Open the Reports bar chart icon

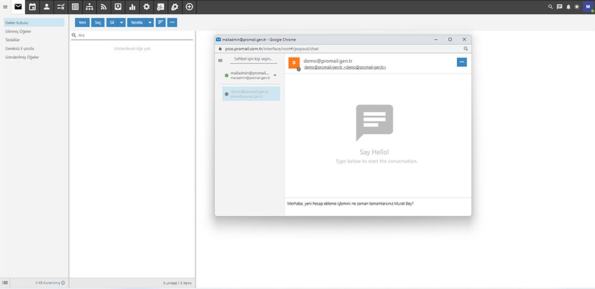[x=132, y=7]
